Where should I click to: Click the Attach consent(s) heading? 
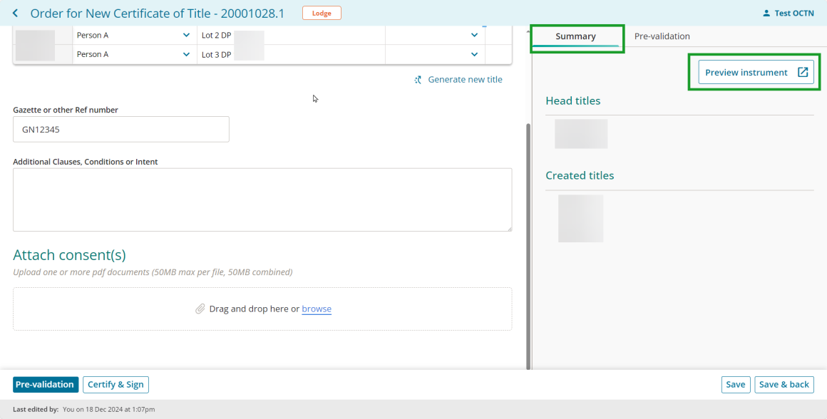point(70,255)
